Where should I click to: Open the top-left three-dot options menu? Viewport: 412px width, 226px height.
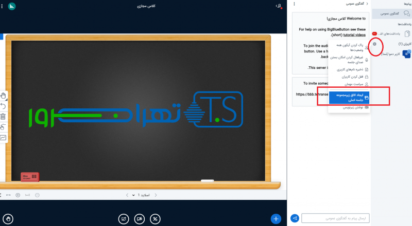(2, 6)
